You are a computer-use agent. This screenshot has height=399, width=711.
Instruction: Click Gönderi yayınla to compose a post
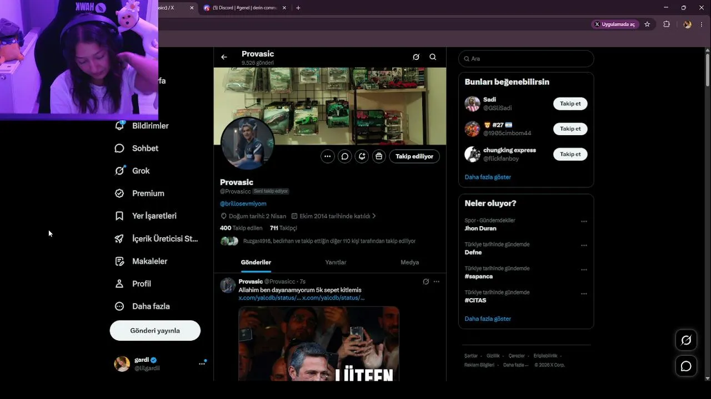pos(155,330)
